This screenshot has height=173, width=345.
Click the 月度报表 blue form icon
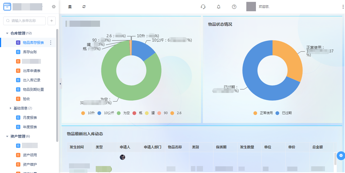pos(18,118)
